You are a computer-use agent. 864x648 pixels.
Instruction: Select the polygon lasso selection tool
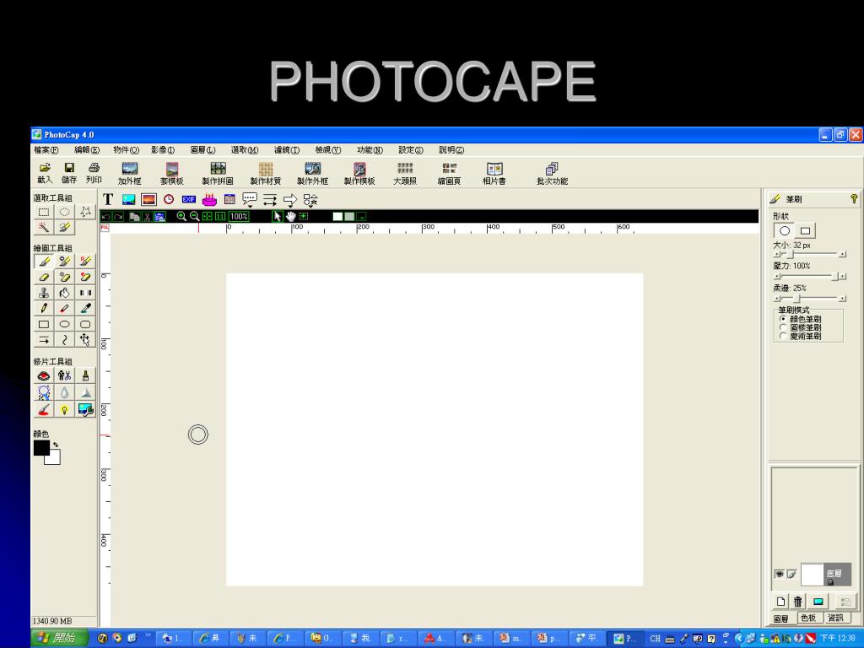click(x=85, y=212)
